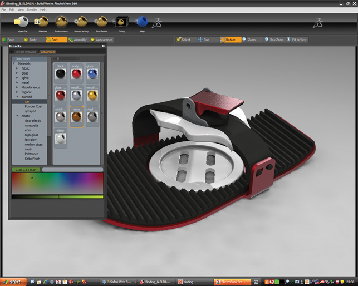Choose the Part selection mode
The image size is (358, 286).
click(56, 40)
